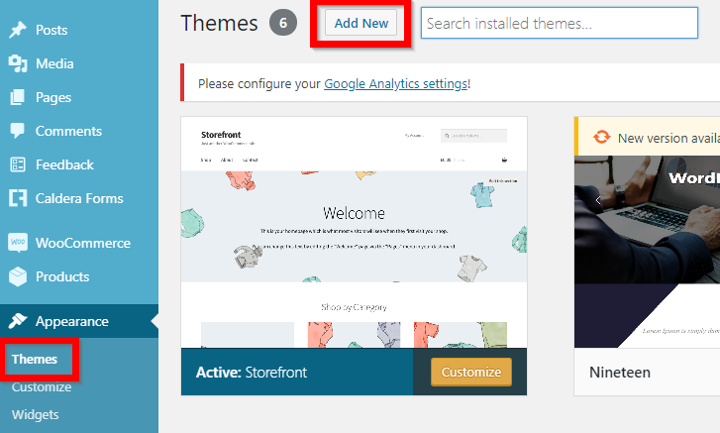Click the Active: Storefront label
This screenshot has width=720, height=433.
[x=252, y=372]
